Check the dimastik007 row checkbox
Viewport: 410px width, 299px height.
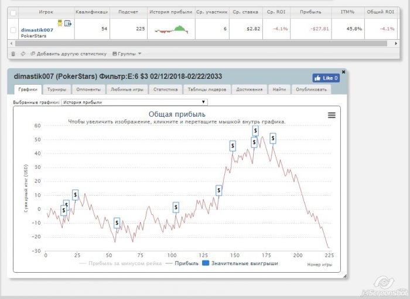click(13, 30)
